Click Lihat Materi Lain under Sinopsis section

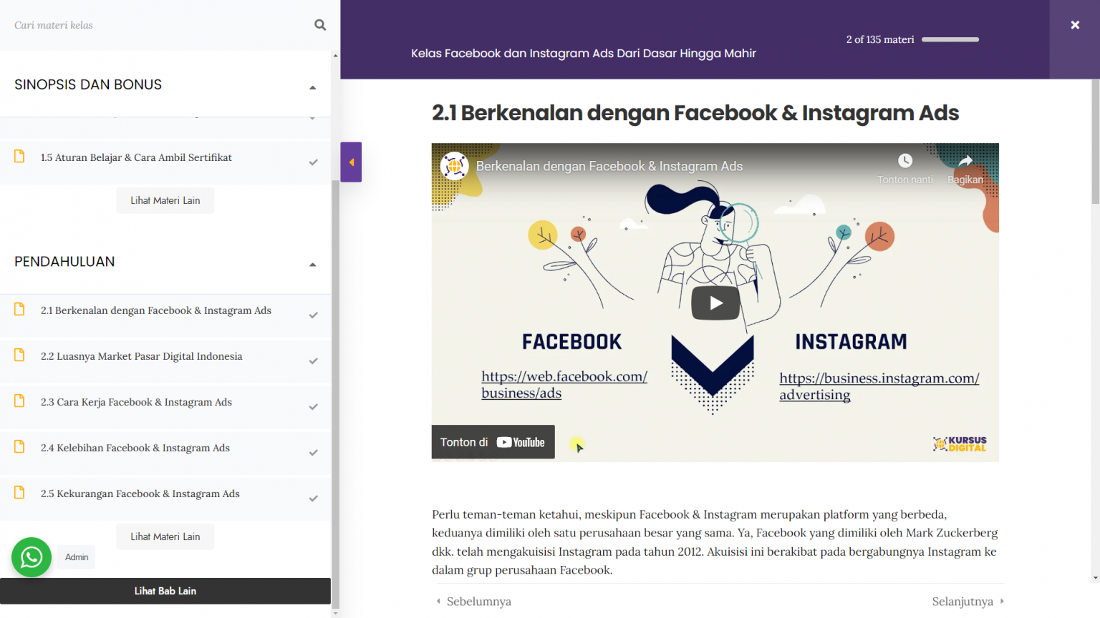[x=165, y=200]
